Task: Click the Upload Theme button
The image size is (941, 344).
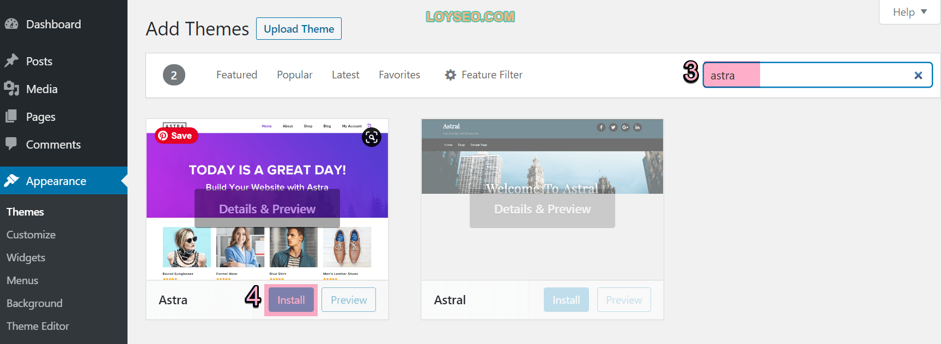Action: click(299, 29)
